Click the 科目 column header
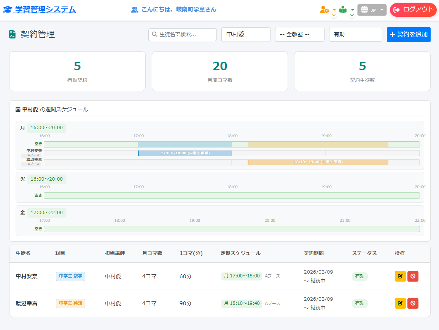 pyautogui.click(x=60, y=253)
